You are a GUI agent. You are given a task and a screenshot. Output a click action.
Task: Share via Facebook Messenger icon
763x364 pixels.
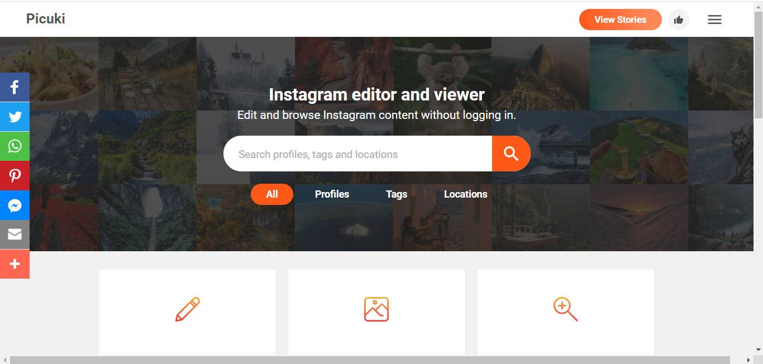15,205
